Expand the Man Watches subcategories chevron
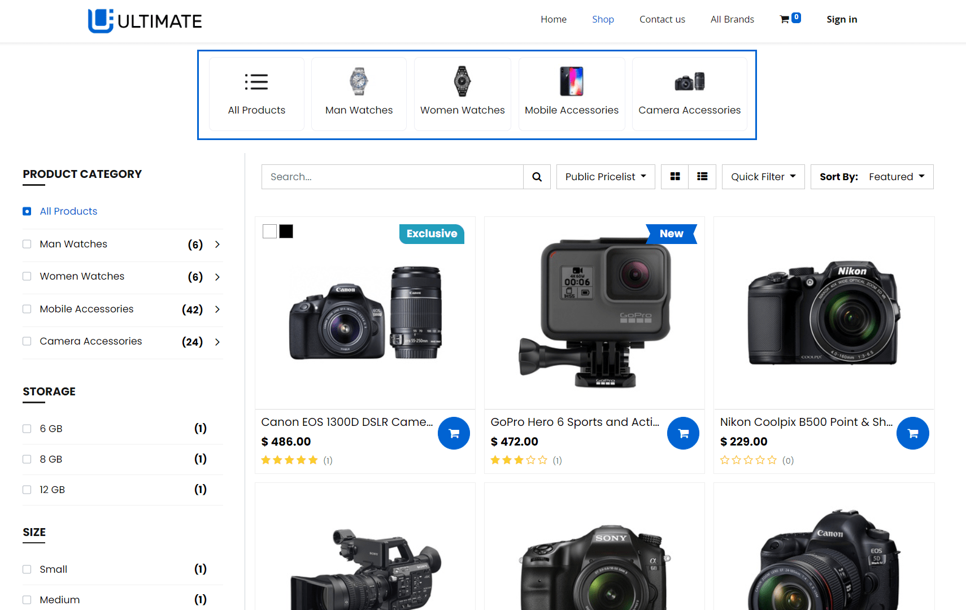The image size is (966, 610). tap(217, 245)
